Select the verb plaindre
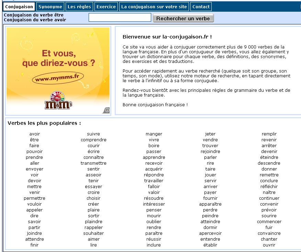 pyautogui.click(x=93, y=221)
